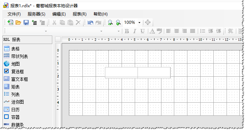Click the RDL 报表 toolbox header

[x=27, y=40]
